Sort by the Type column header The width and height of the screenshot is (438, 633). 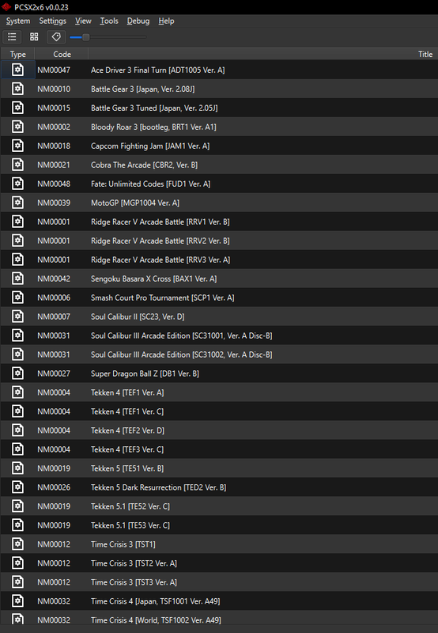pyautogui.click(x=17, y=54)
